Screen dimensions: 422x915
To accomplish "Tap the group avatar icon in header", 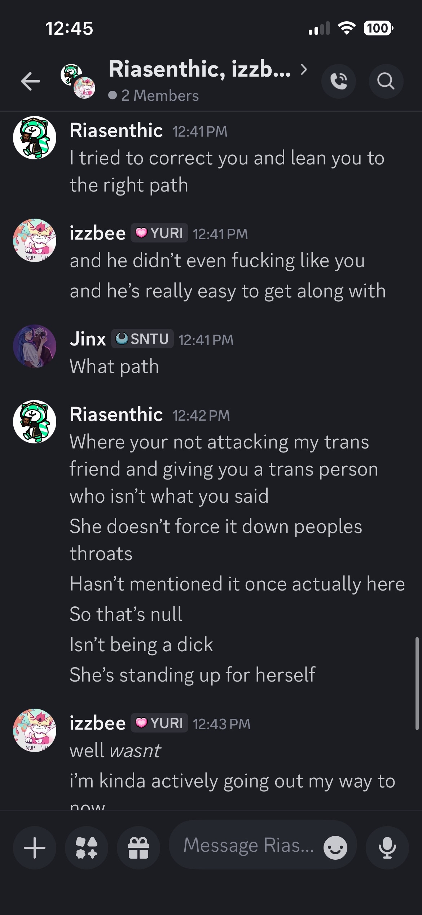I will tap(78, 81).
